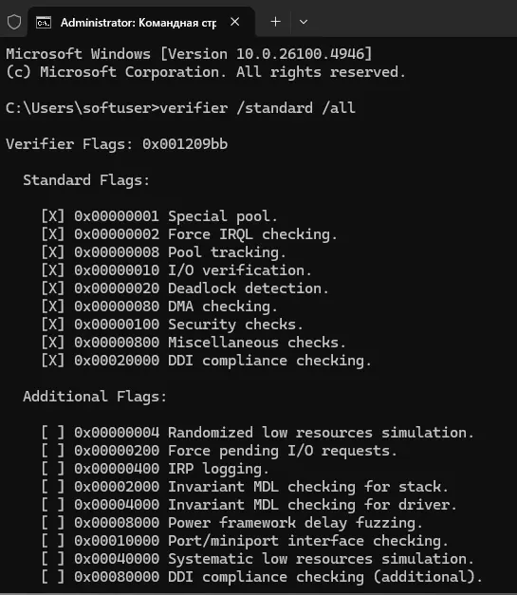Close the Administrator Command Prompt tab
This screenshot has width=517, height=595.
[x=235, y=22]
